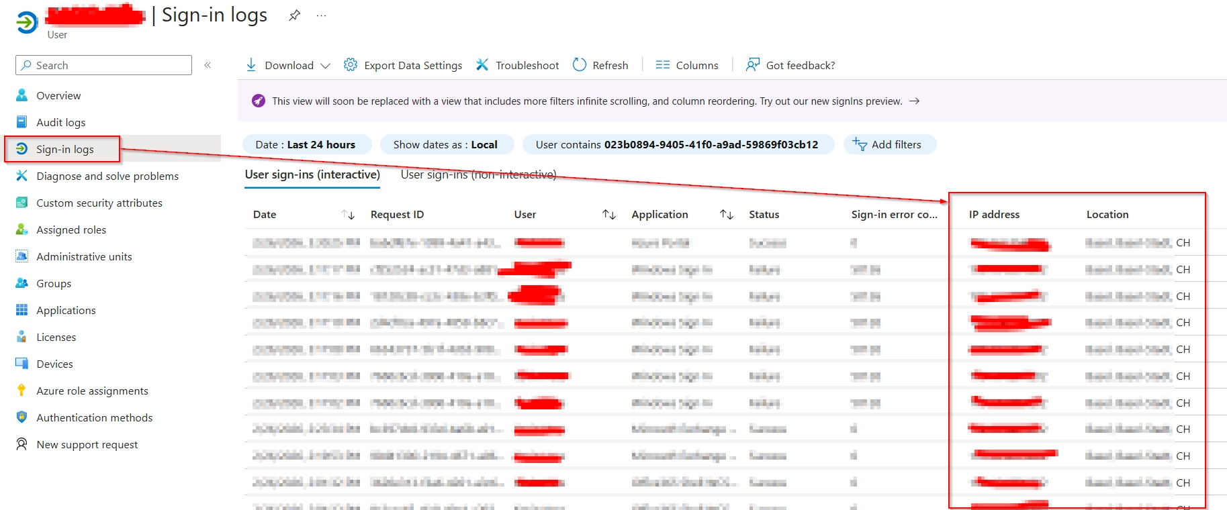Screen dimensions: 1227x510
Task: Open the Show dates as Local filter
Action: [x=447, y=144]
